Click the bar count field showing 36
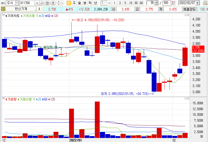208x142 pixels. point(151,3)
